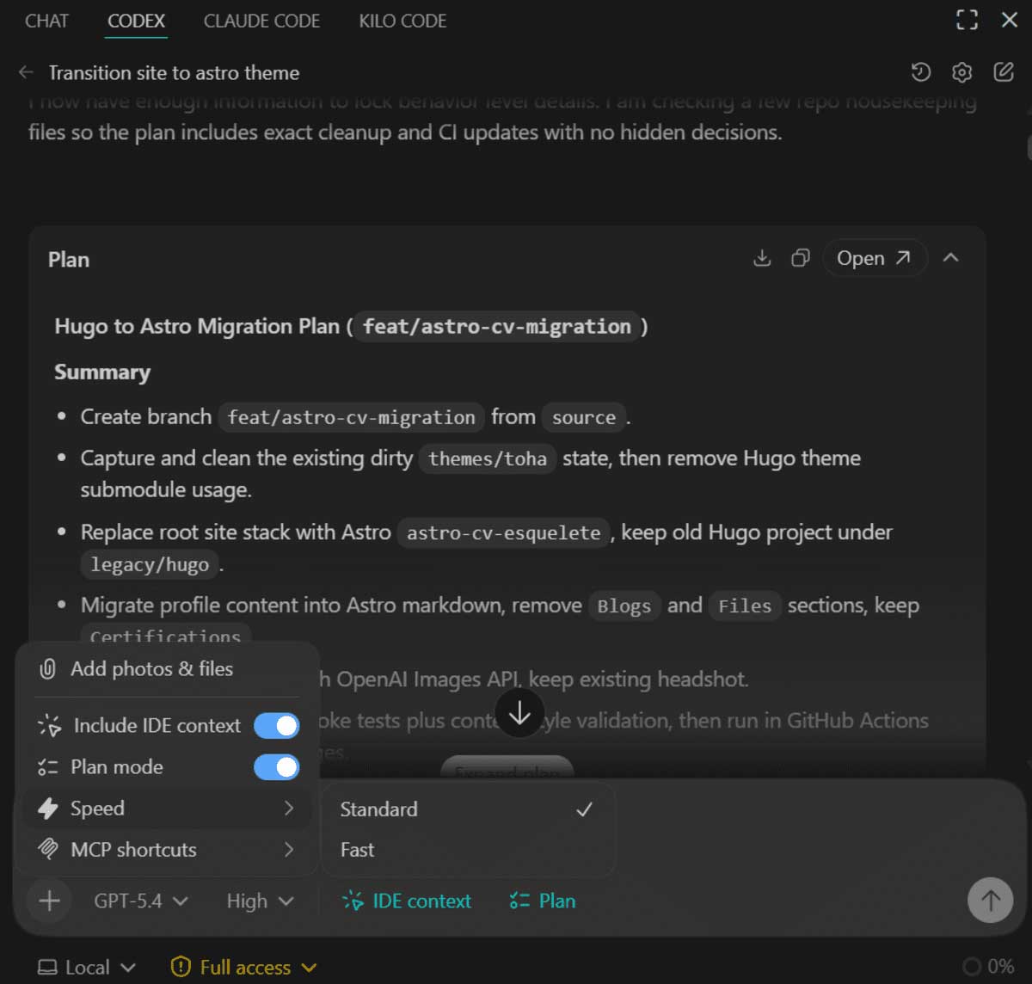Select Fast speed option
Viewport: 1032px width, 984px height.
pos(358,850)
